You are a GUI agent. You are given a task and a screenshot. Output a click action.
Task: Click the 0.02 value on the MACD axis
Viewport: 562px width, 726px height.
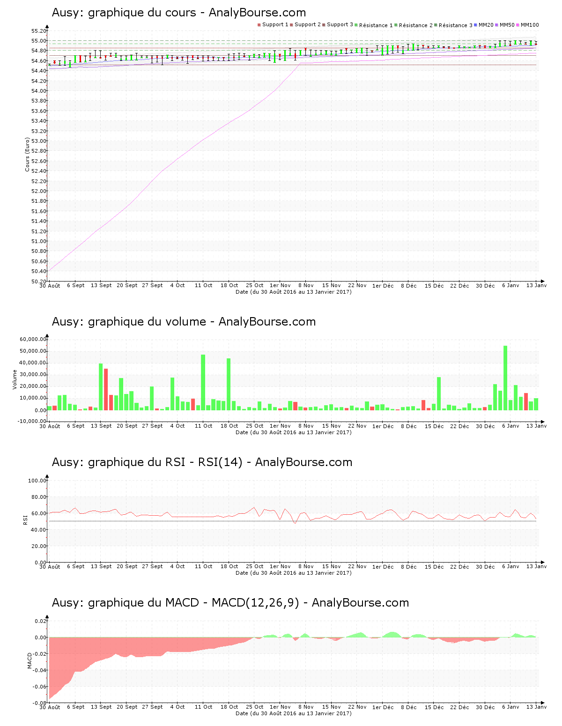(41, 621)
